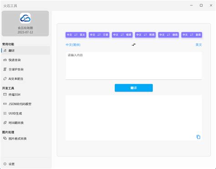Open JSON转代码模型 in the sidebar
The height and width of the screenshot is (169, 216).
pos(26,104)
